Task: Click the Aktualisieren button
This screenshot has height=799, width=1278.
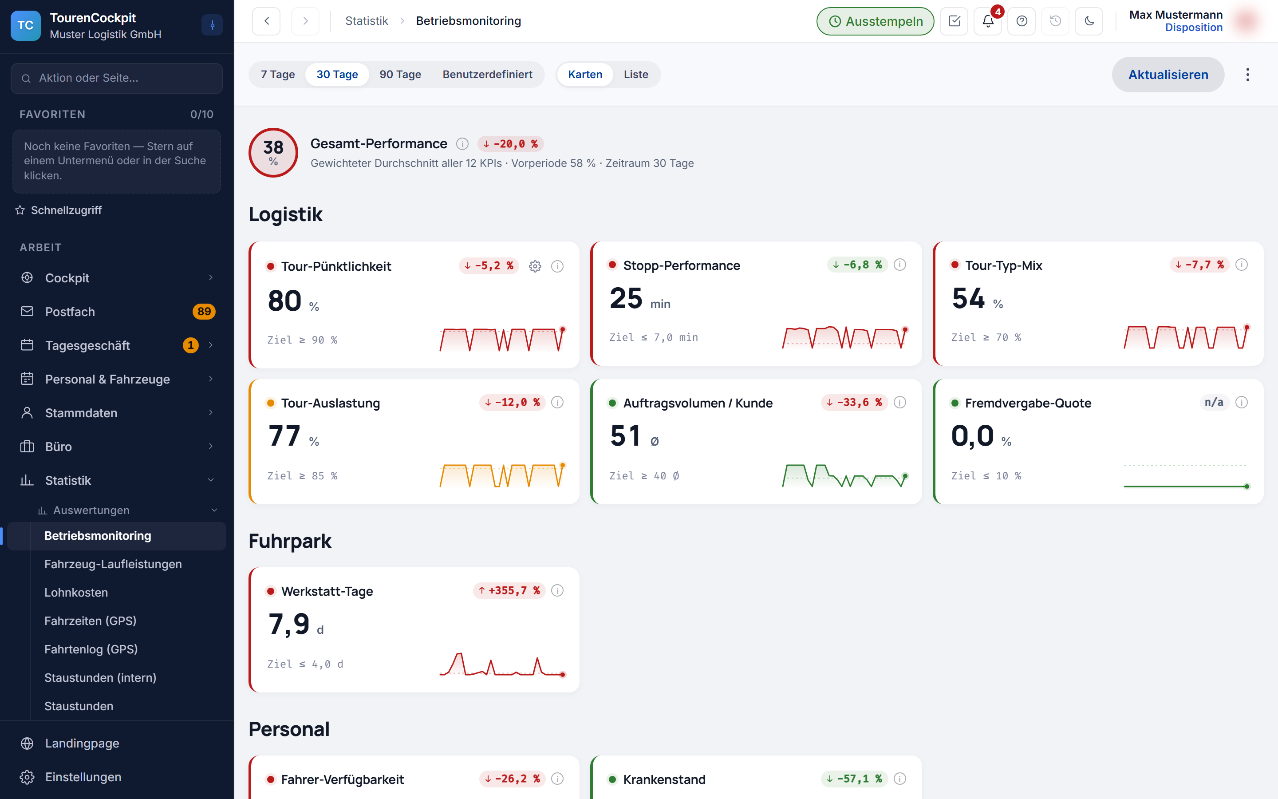Action: click(1168, 75)
